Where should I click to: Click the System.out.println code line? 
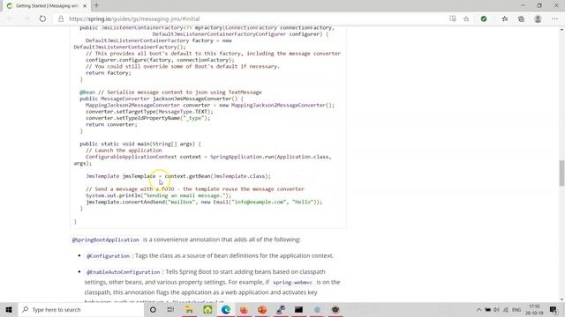tap(159, 195)
